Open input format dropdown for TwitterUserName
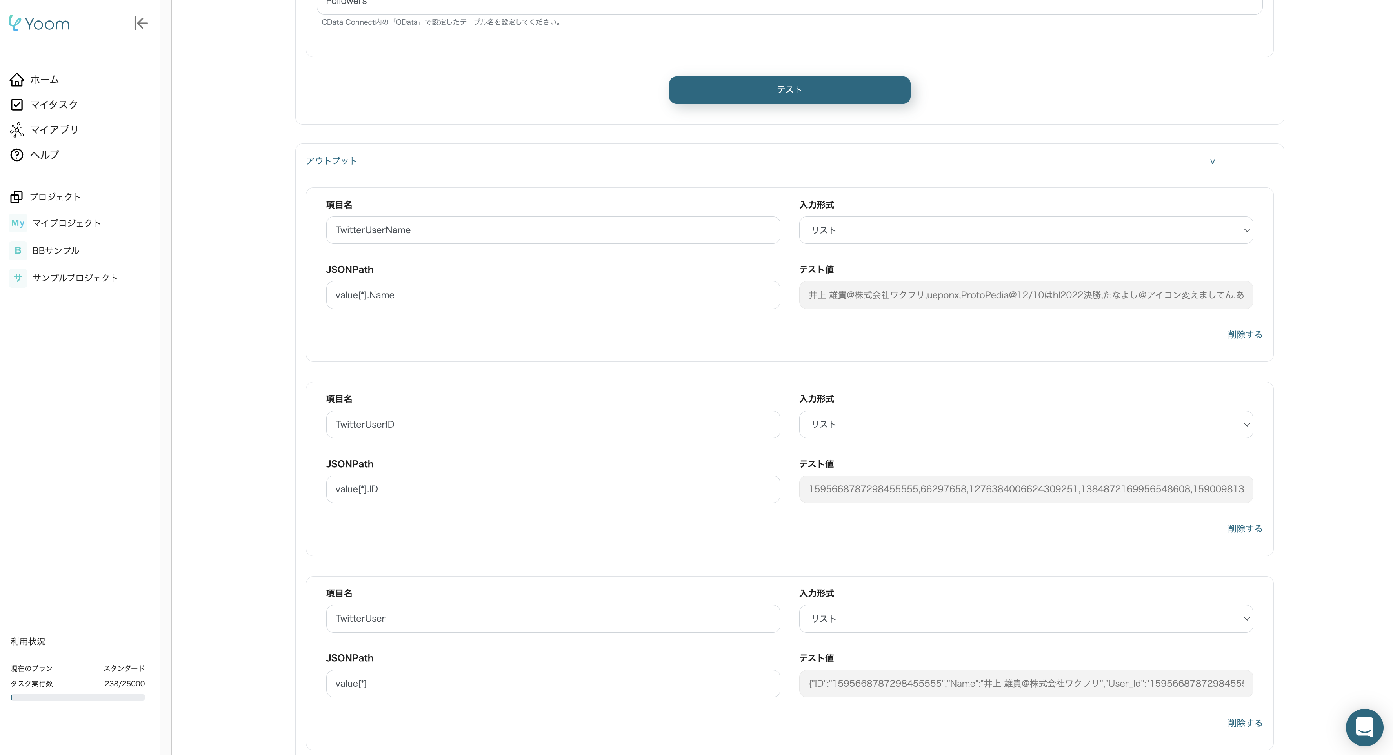This screenshot has width=1393, height=755. pyautogui.click(x=1025, y=230)
